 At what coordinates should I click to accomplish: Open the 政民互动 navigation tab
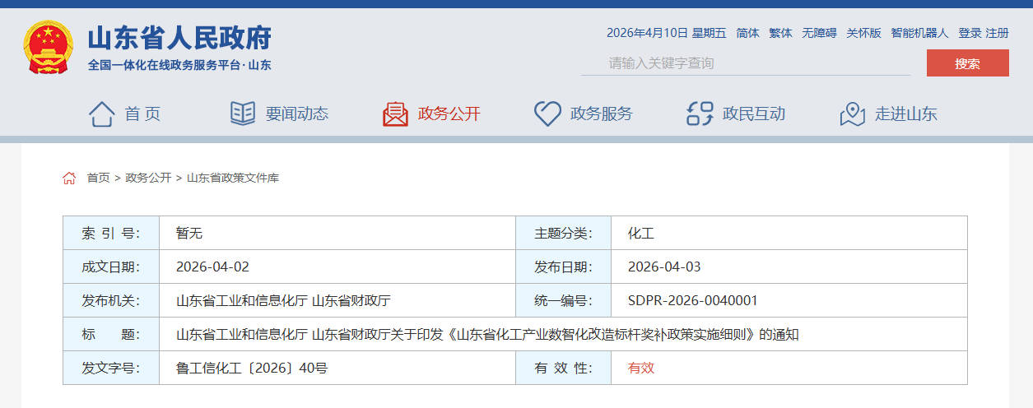click(x=754, y=114)
